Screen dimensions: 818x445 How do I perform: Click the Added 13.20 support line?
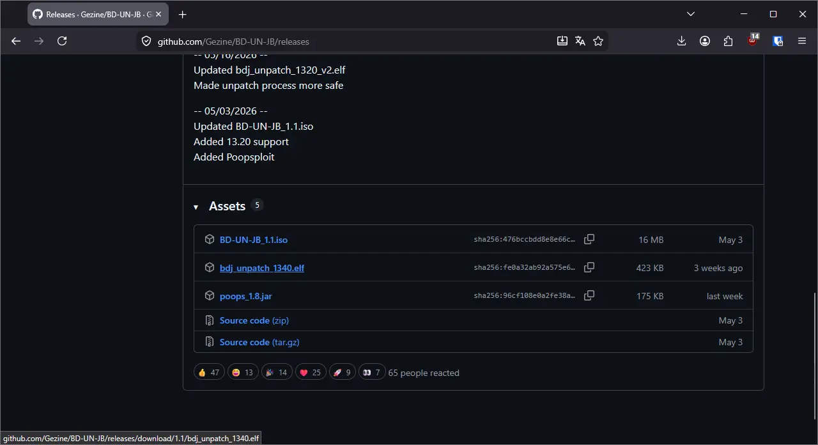[241, 141]
